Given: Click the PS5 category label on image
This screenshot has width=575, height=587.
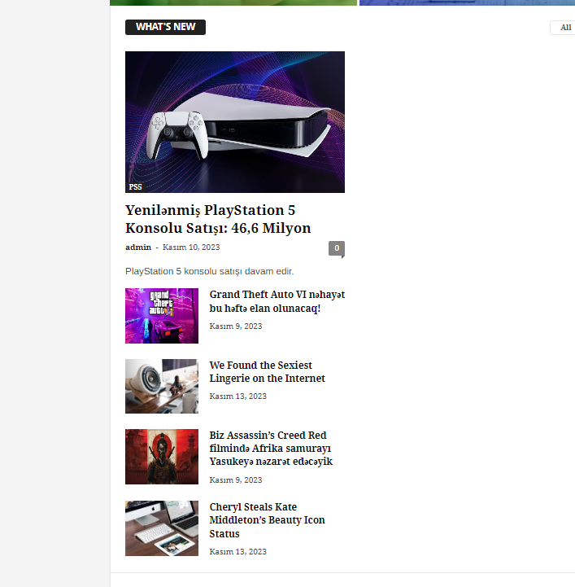Looking at the screenshot, I should [135, 186].
